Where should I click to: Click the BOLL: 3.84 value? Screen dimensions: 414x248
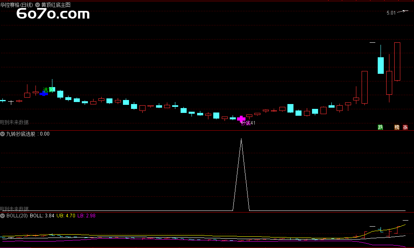pos(42,215)
